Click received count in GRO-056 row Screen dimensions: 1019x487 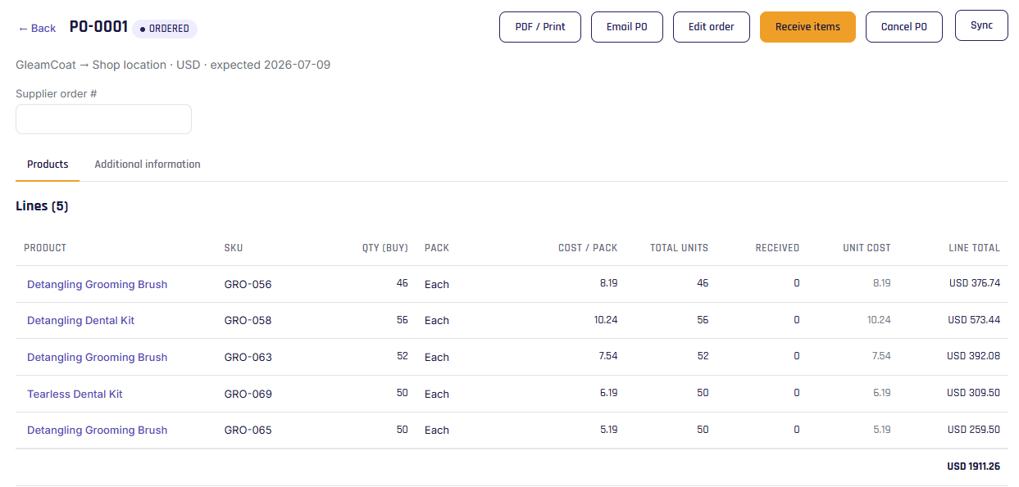[796, 283]
